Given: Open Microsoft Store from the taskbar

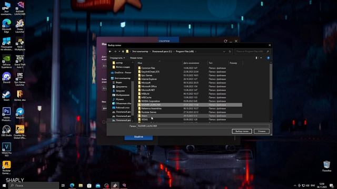Looking at the screenshot, I should [89, 185].
